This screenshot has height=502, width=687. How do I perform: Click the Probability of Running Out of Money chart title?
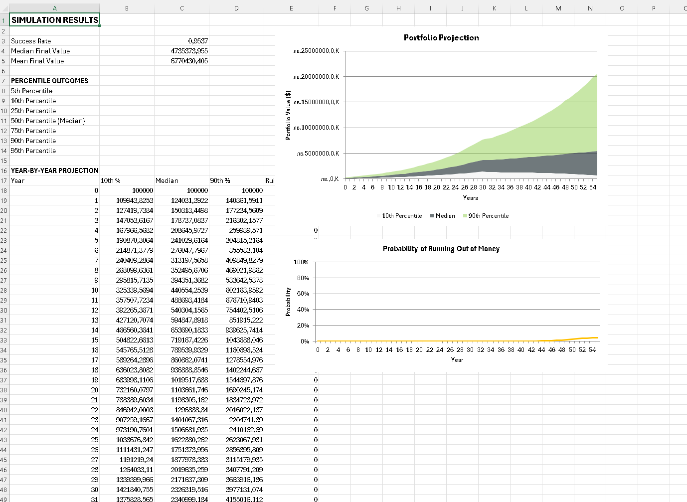click(x=441, y=249)
